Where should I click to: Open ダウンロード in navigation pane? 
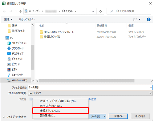click(x=15, y=48)
